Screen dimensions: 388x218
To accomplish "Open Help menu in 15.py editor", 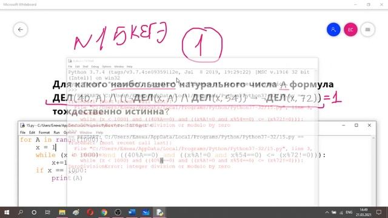I will tap(99, 133).
